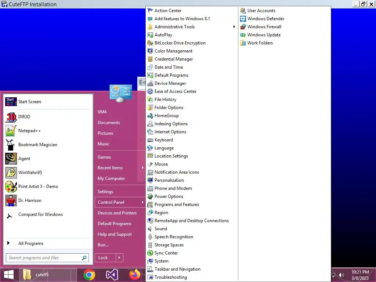The width and height of the screenshot is (376, 282).
Task: Click Firefox icon in the taskbar
Action: pyautogui.click(x=134, y=275)
